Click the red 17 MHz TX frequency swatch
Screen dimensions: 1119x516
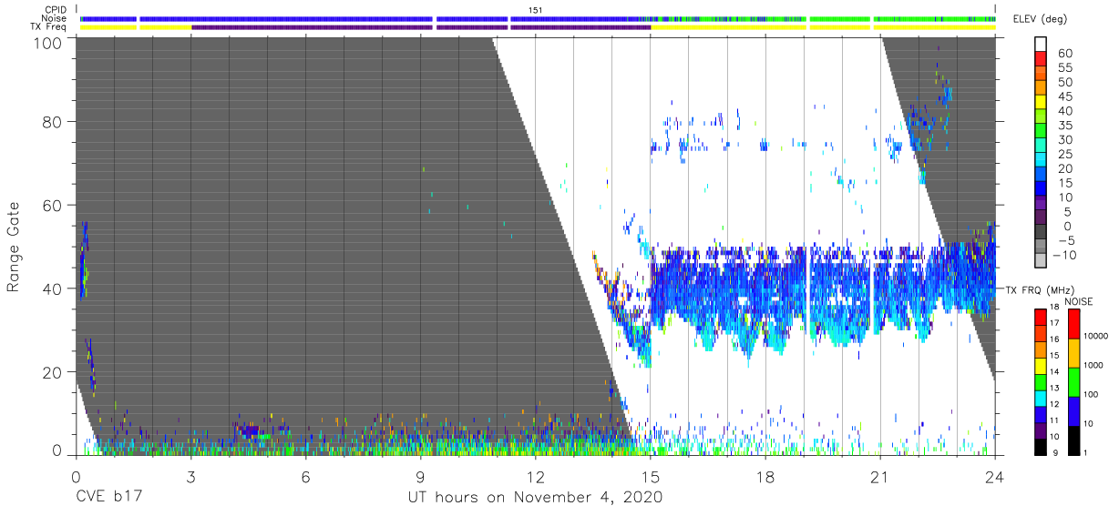click(1042, 317)
